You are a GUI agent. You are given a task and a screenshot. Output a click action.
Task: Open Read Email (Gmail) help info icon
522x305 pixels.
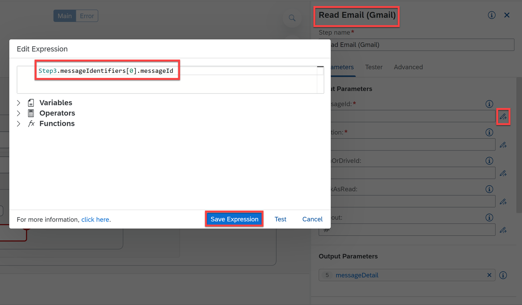[492, 15]
